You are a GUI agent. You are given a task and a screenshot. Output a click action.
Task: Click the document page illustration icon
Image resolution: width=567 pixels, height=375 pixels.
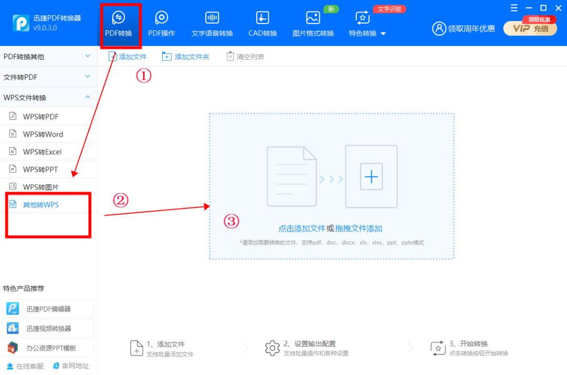click(x=292, y=177)
